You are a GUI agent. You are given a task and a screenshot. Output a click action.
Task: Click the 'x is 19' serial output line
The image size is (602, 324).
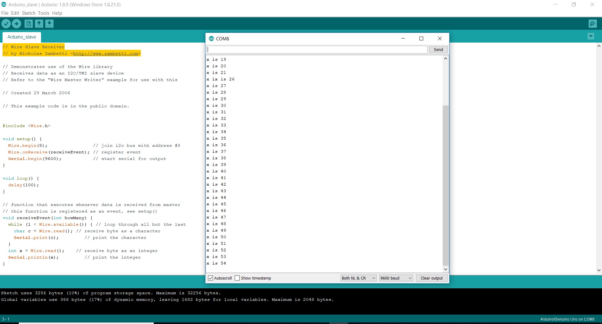click(216, 59)
